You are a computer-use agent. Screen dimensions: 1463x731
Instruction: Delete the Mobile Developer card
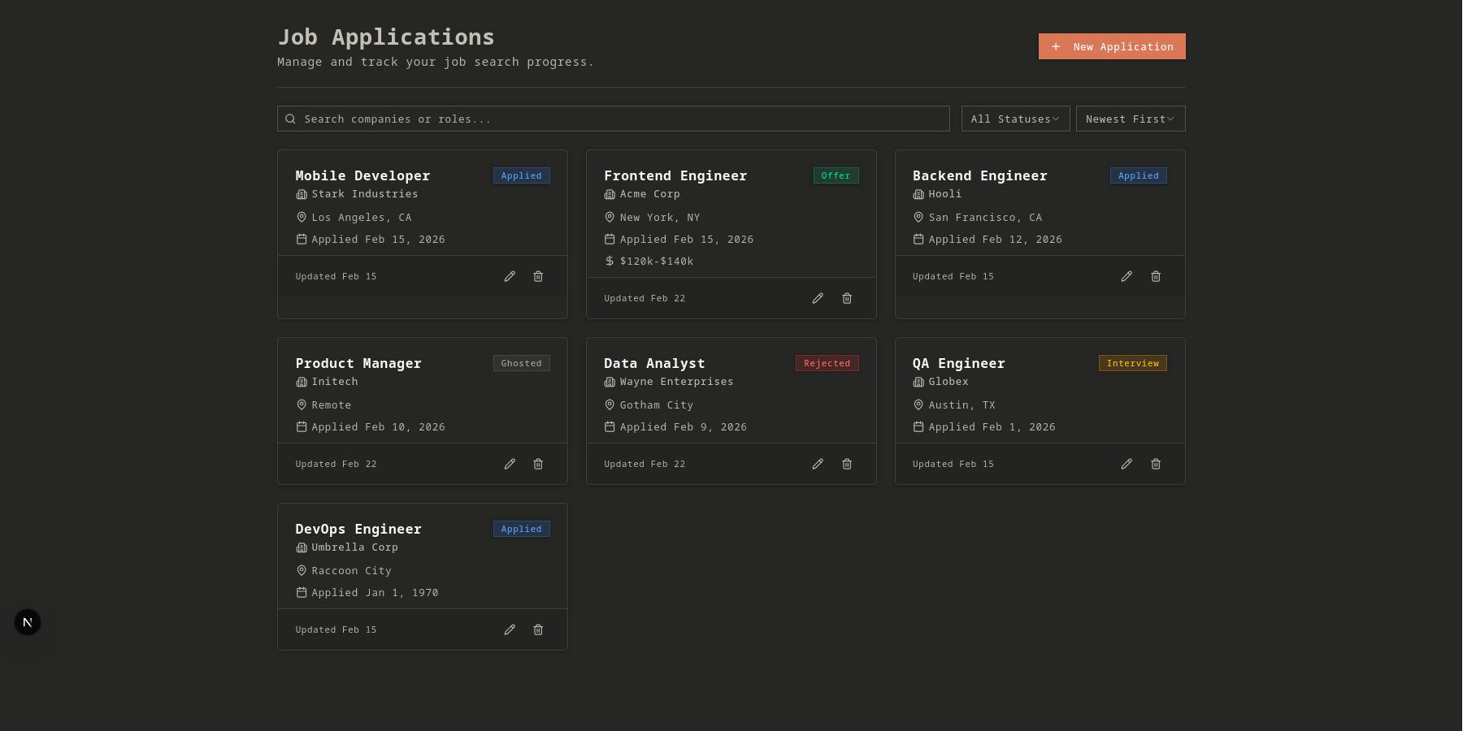point(538,276)
